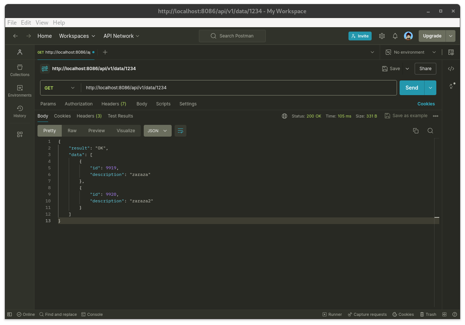465x325 pixels.
Task: Click the Share button
Action: pos(425,69)
